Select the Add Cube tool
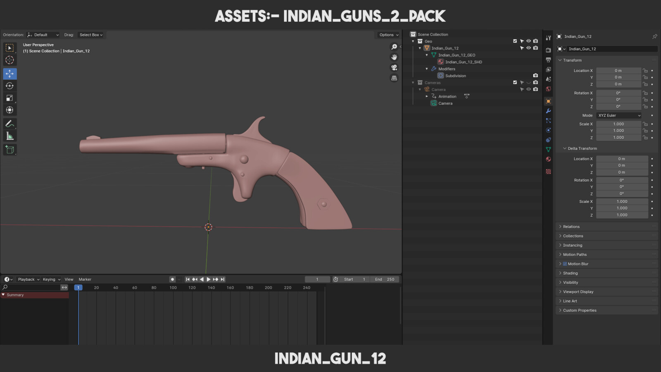The image size is (661, 372). point(10,150)
